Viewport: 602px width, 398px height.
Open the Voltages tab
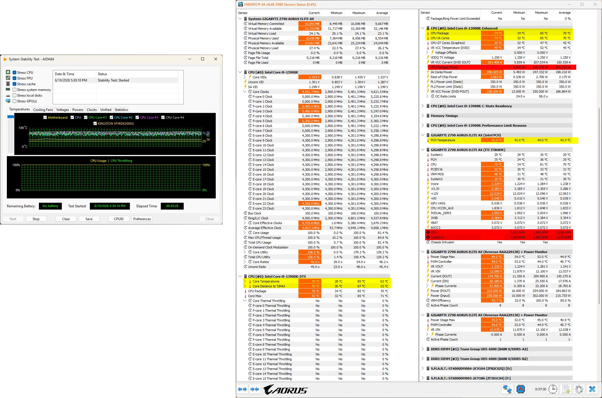(x=63, y=110)
